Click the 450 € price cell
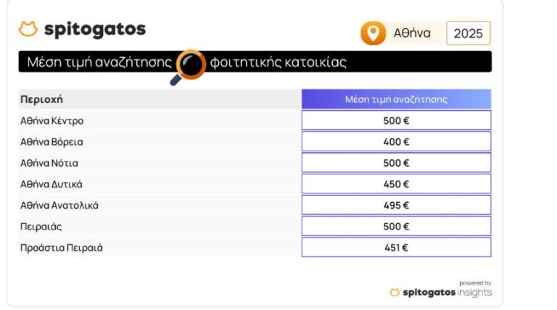 click(x=396, y=184)
